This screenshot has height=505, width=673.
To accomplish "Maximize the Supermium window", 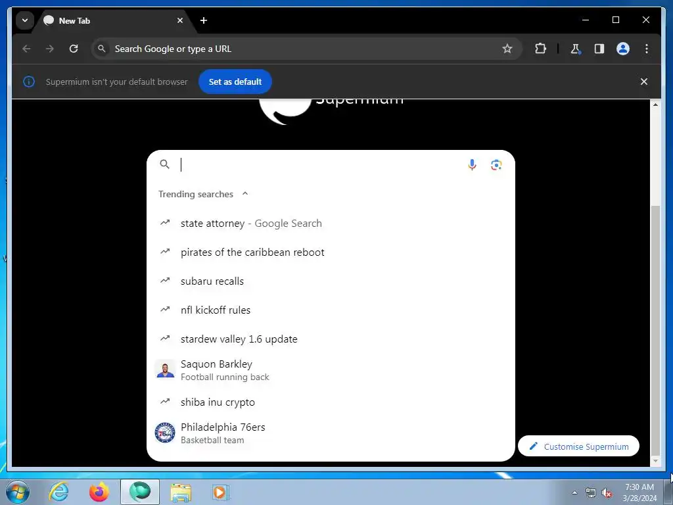I will tap(615, 20).
